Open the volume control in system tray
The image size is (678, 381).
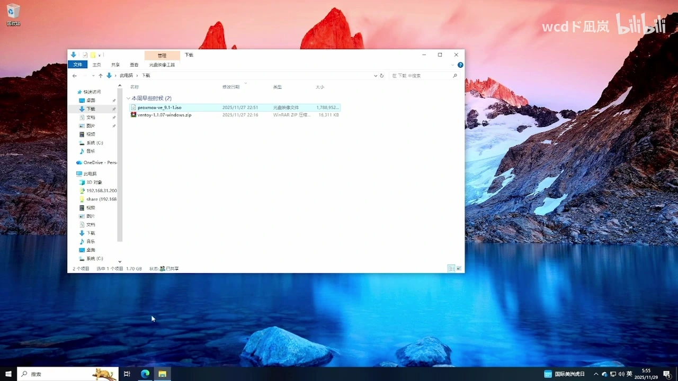[x=621, y=374]
